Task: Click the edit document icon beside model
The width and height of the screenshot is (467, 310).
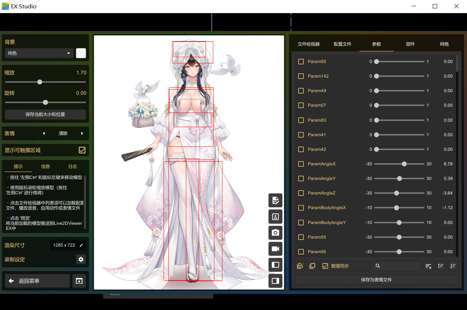Action: (x=275, y=200)
